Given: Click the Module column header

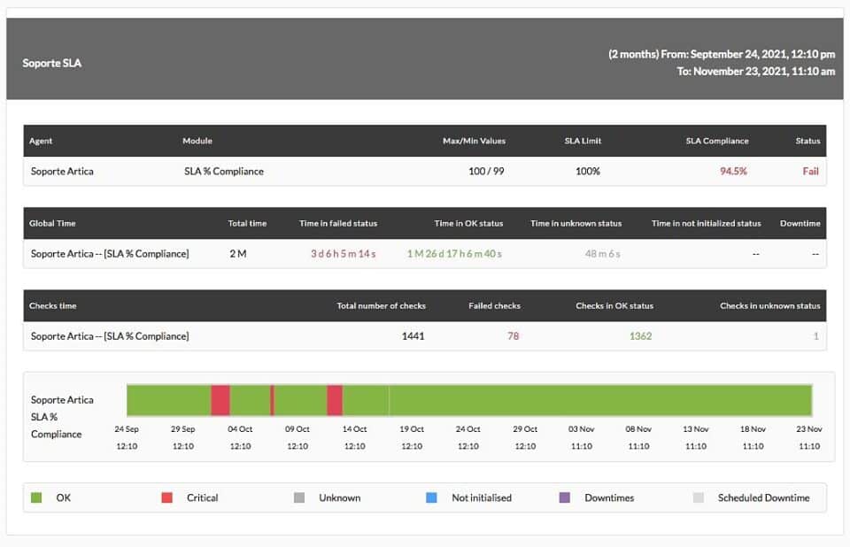Looking at the screenshot, I should 197,141.
